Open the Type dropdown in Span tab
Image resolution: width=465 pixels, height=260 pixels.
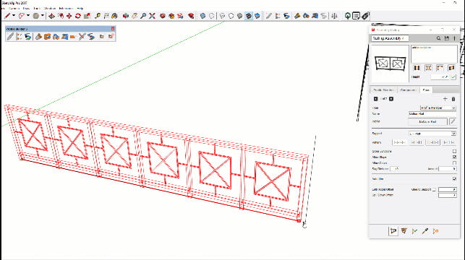(438, 108)
